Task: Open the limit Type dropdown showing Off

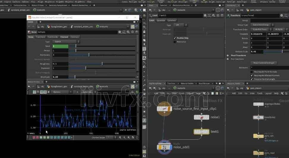Action: tap(181, 25)
